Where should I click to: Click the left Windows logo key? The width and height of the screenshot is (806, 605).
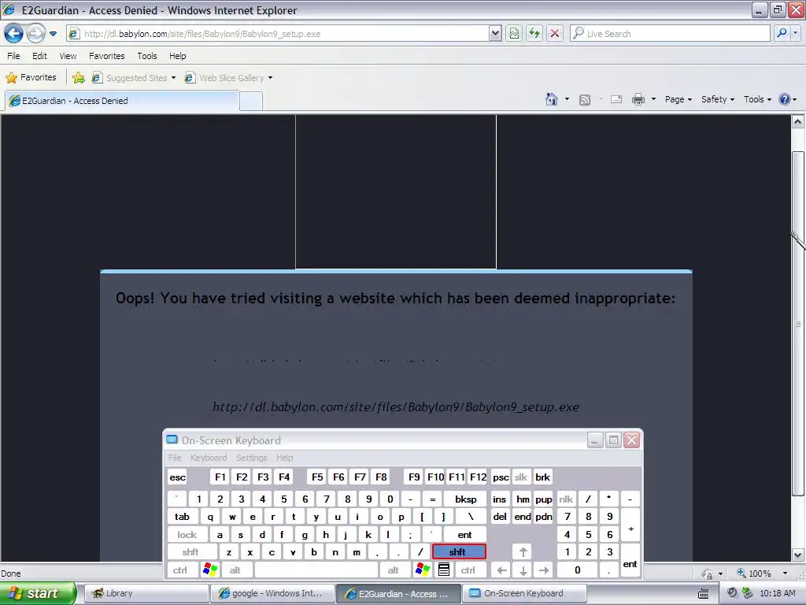(210, 570)
